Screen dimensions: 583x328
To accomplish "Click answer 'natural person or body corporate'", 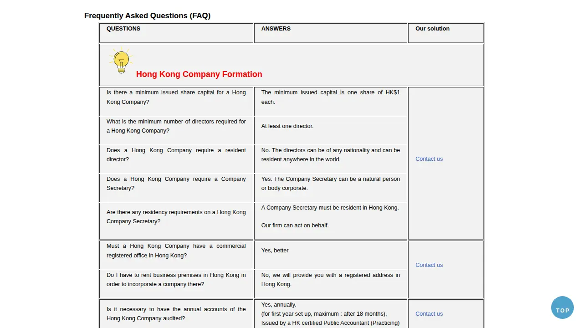I will (331, 184).
